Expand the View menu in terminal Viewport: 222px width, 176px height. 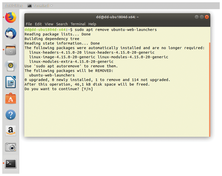tap(49, 24)
